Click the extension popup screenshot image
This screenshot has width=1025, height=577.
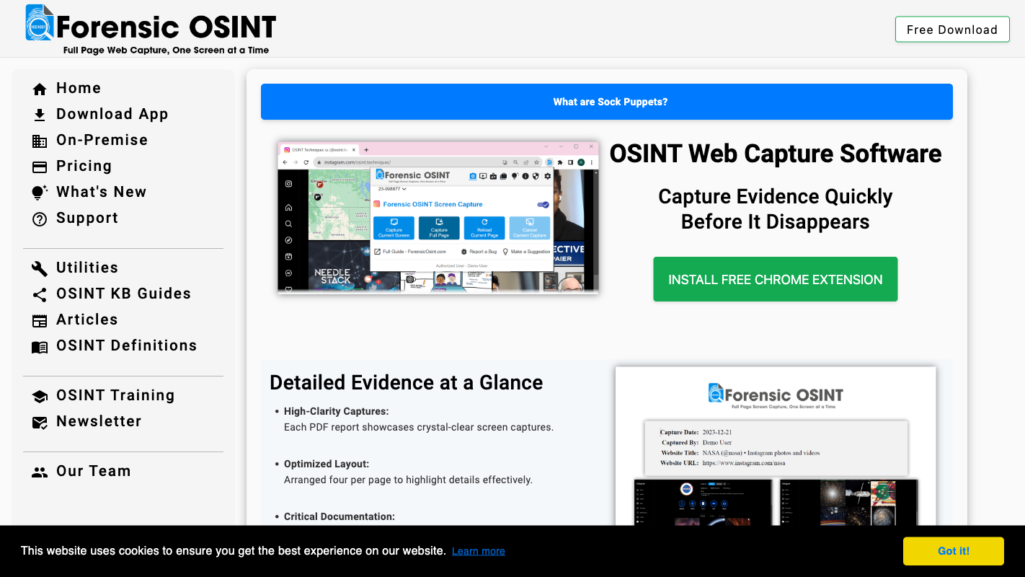click(438, 217)
